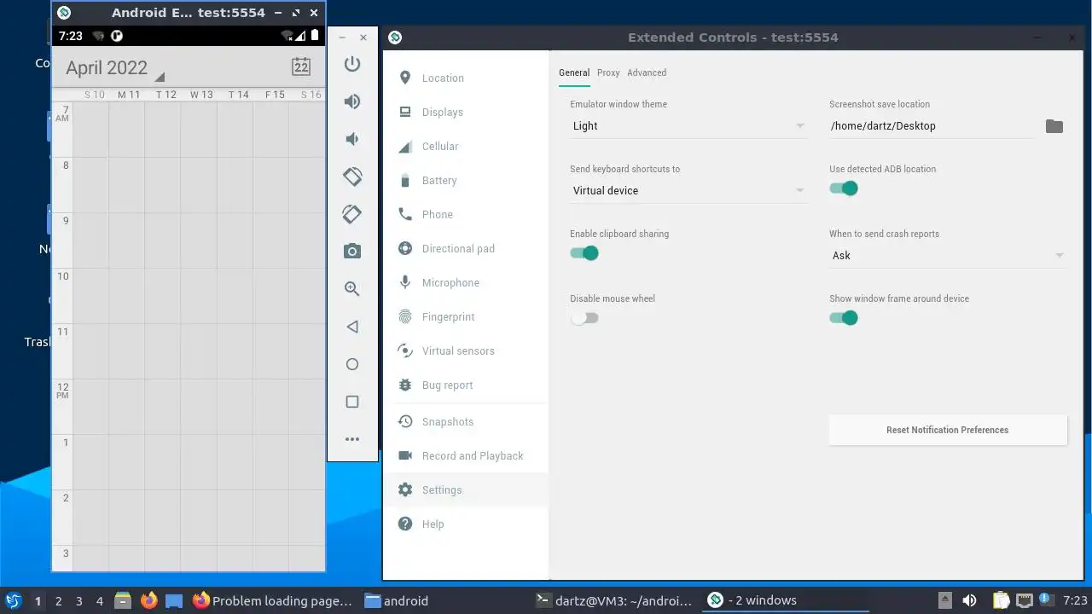
Task: Click the emulator Overview square button
Action: coord(352,402)
